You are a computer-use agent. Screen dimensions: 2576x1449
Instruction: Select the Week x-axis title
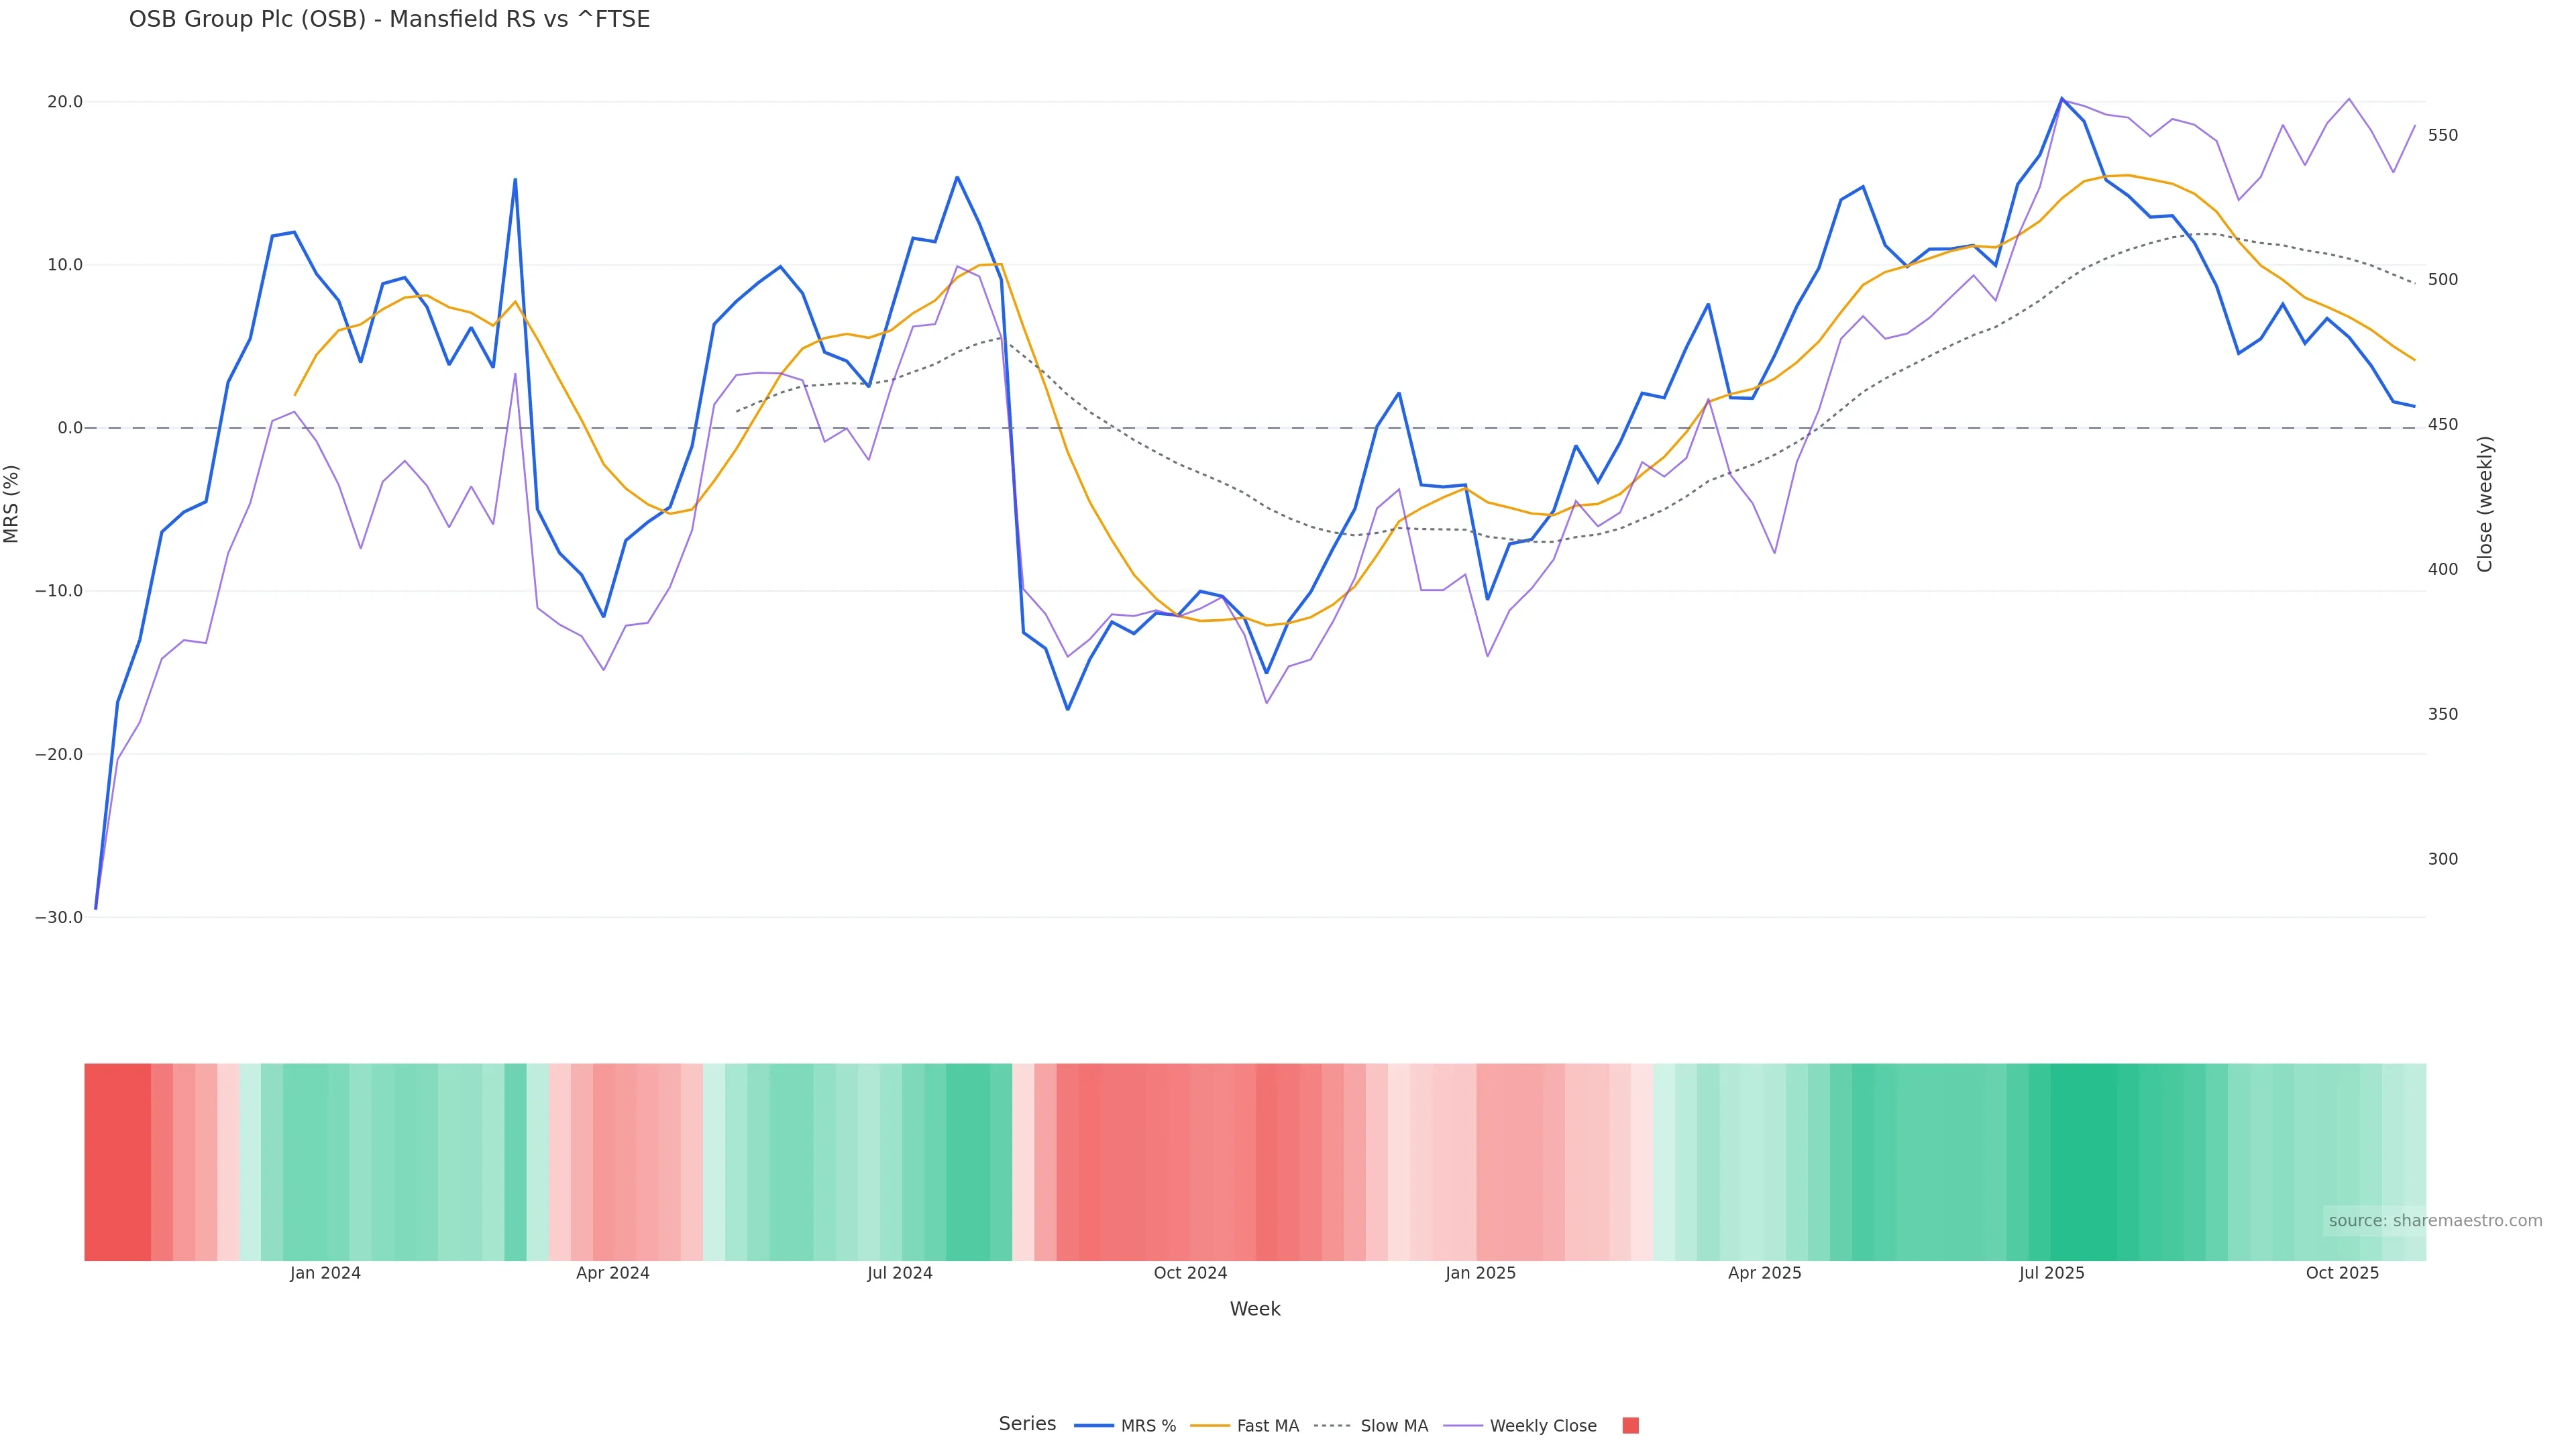tap(1254, 1309)
